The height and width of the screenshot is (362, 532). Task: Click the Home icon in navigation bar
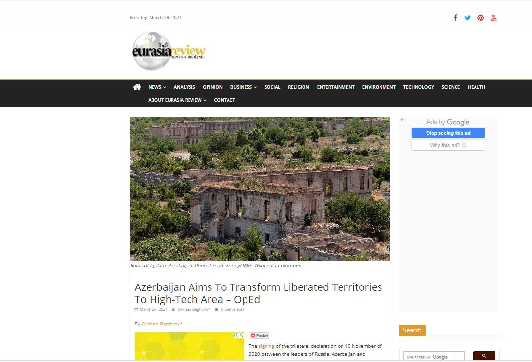click(x=137, y=87)
